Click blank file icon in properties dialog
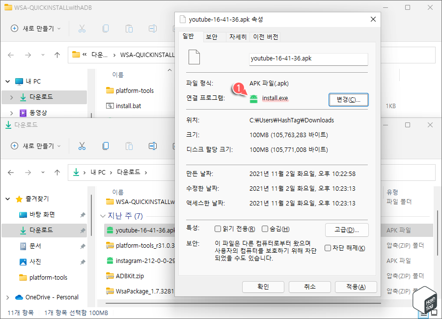This screenshot has height=319, width=442. point(194,57)
